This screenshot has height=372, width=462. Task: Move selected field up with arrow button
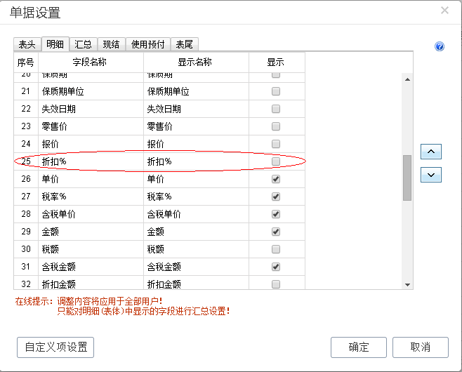coord(430,151)
